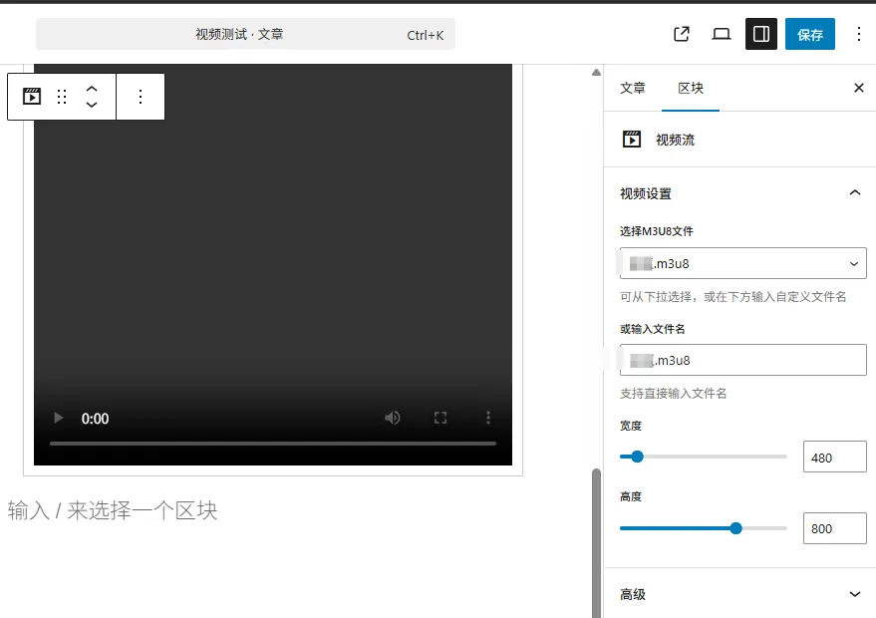The image size is (876, 618).
Task: Select the 区块 tab
Action: point(691,88)
